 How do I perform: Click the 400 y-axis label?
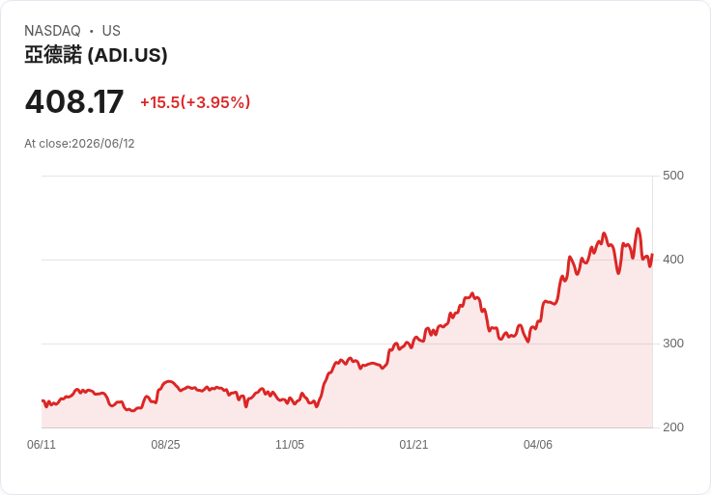click(673, 260)
